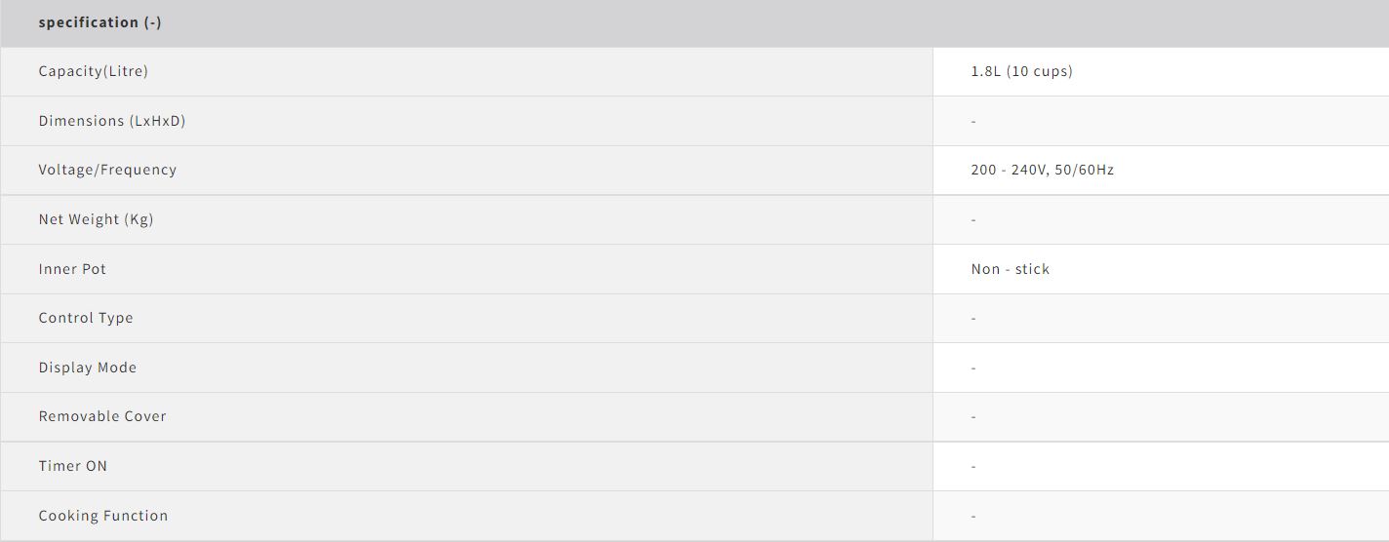Select the Timer ON row label

point(73,466)
